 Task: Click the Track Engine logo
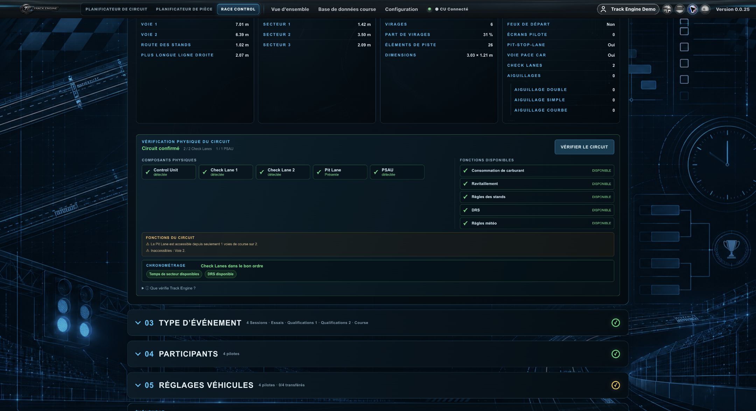click(40, 9)
